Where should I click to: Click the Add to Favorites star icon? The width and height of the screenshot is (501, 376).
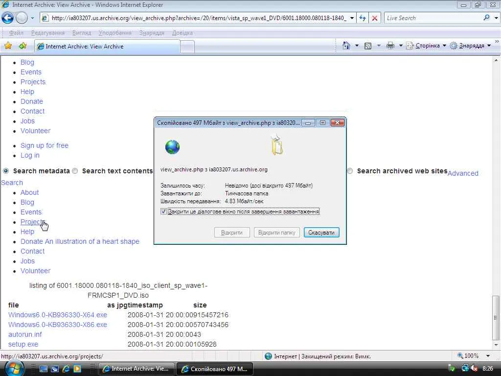23,46
